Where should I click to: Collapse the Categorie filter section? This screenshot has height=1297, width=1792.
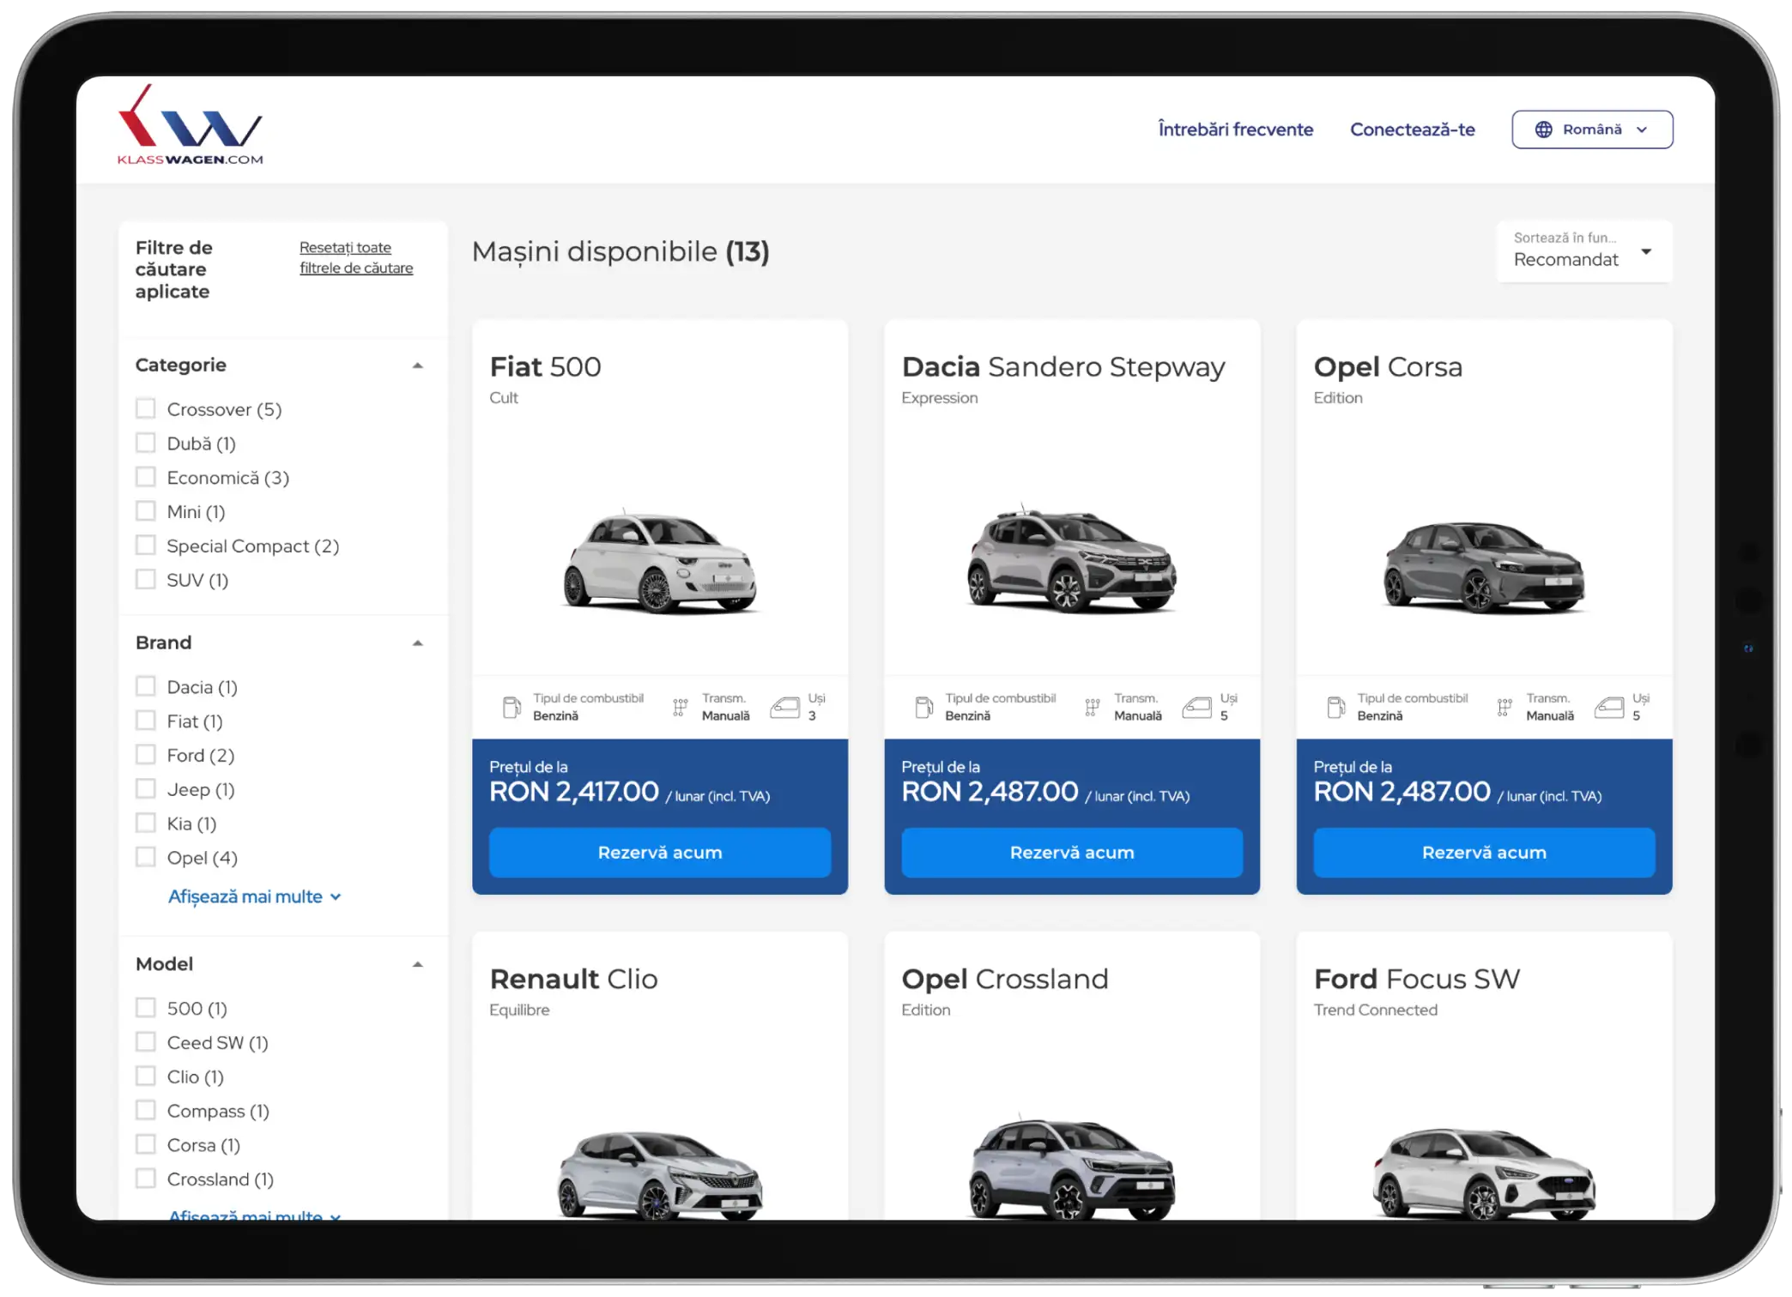pos(417,365)
